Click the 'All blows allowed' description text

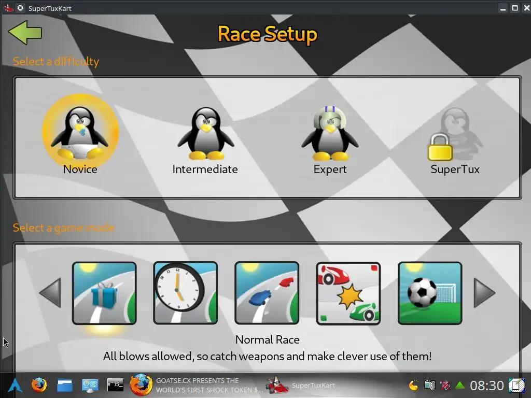pos(267,356)
